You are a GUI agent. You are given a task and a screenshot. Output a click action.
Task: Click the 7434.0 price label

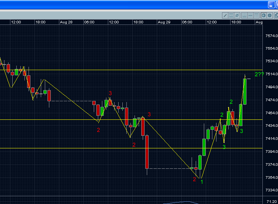tap(271, 126)
